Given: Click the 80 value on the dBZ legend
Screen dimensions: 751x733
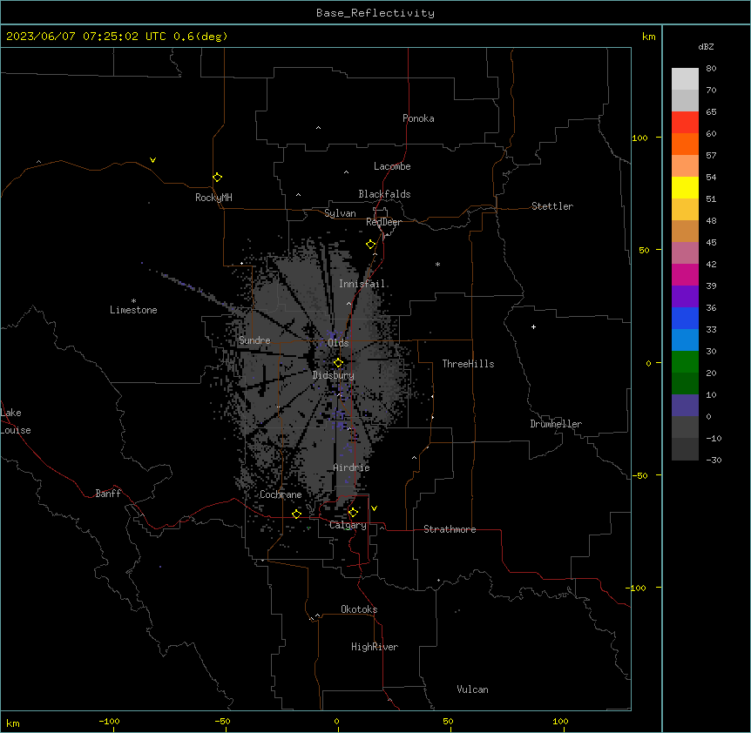Looking at the screenshot, I should coord(711,69).
